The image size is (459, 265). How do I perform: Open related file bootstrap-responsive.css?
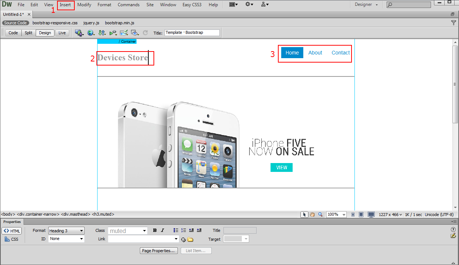tap(55, 23)
